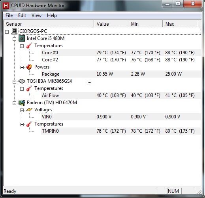Click Core #0 min value 77 °C (170 °F)
This screenshot has height=198, width=205.
[146, 53]
